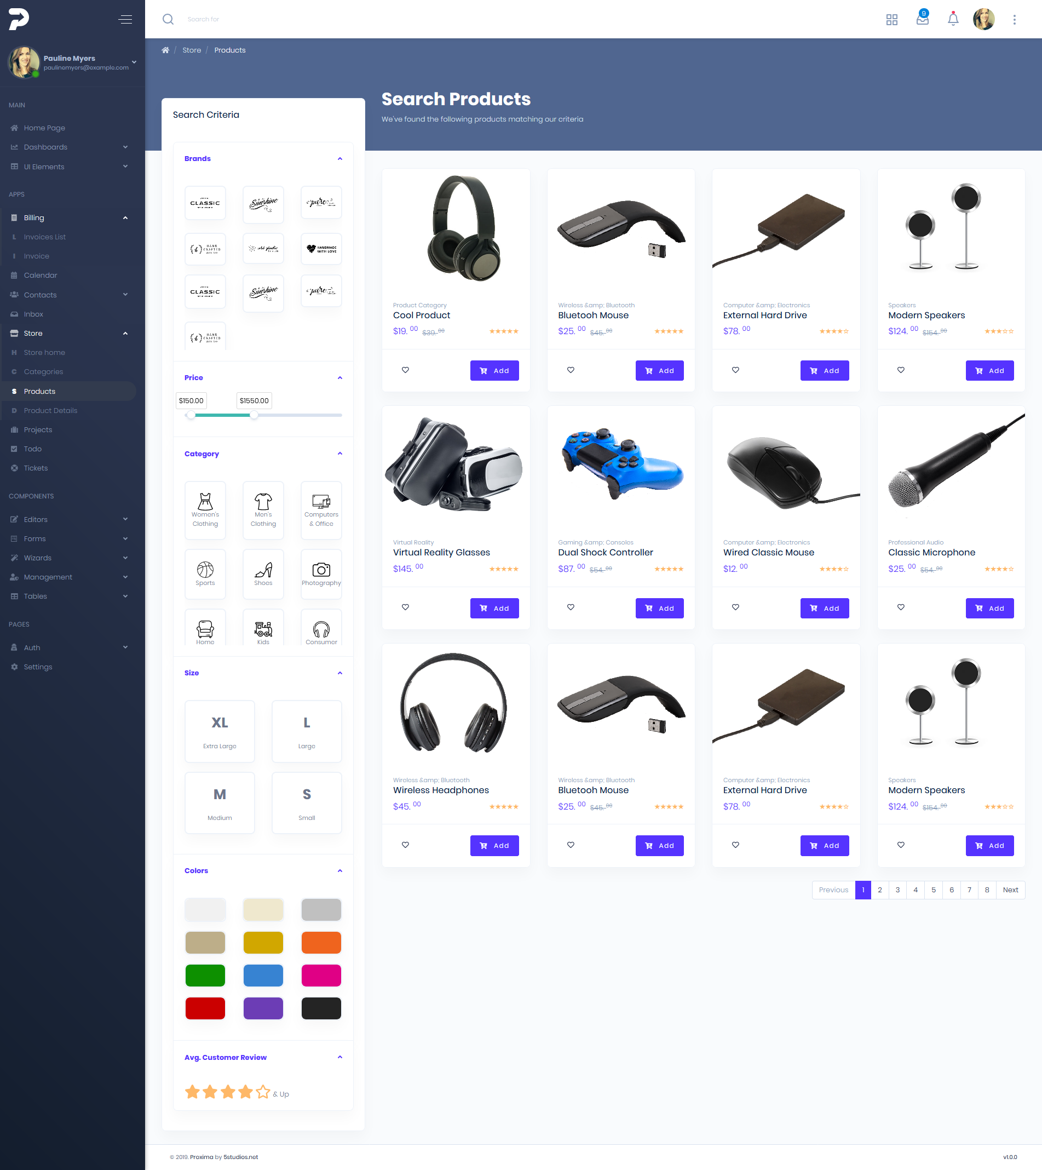This screenshot has height=1170, width=1042.
Task: Open the messages icon showing 9 unread
Action: click(x=922, y=19)
